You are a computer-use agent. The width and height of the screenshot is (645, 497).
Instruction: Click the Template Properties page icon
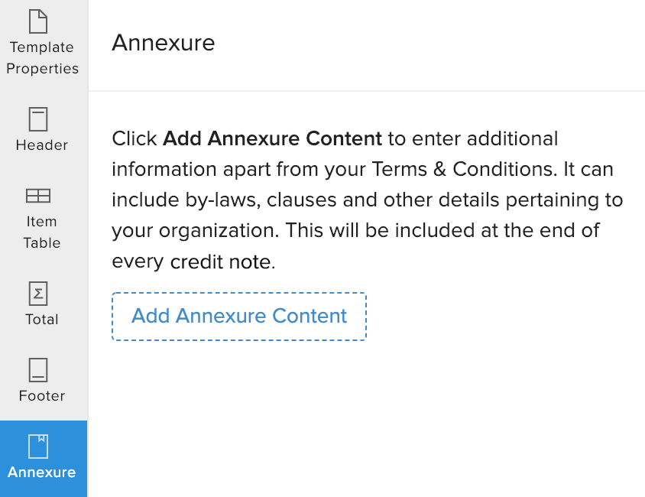38,21
